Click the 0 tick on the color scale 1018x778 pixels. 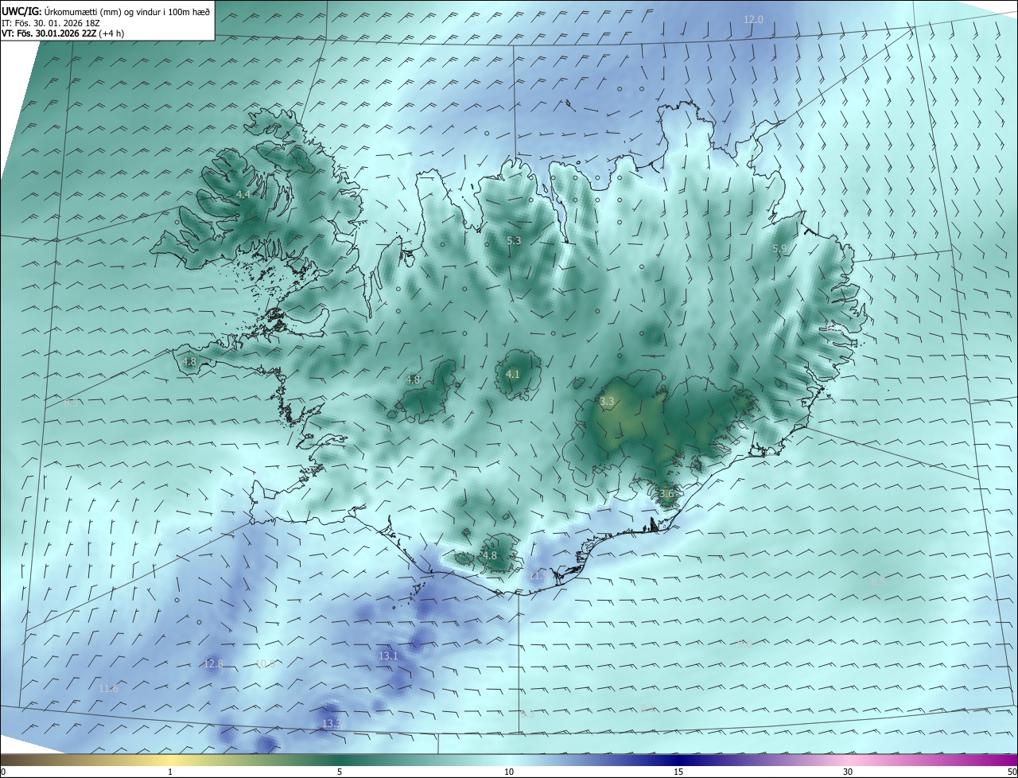pos(3,772)
